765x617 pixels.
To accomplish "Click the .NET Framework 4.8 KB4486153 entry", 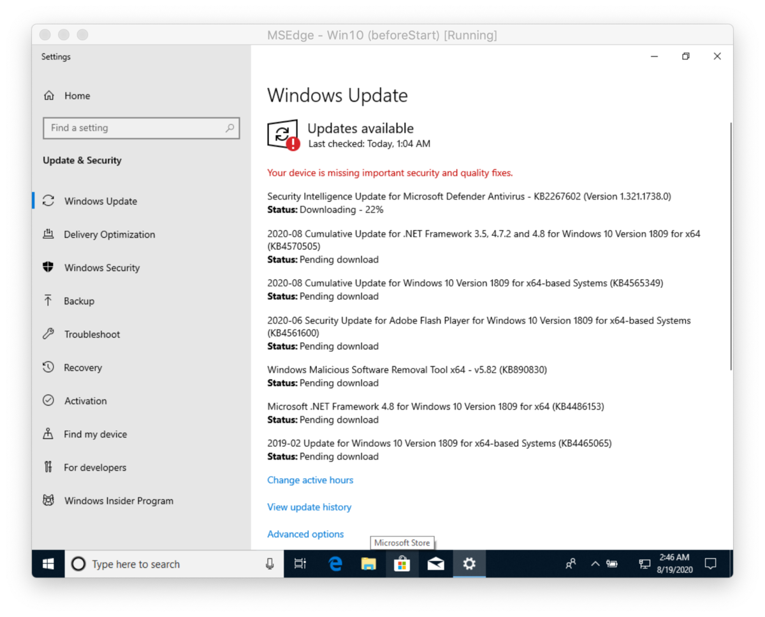I will tap(435, 406).
